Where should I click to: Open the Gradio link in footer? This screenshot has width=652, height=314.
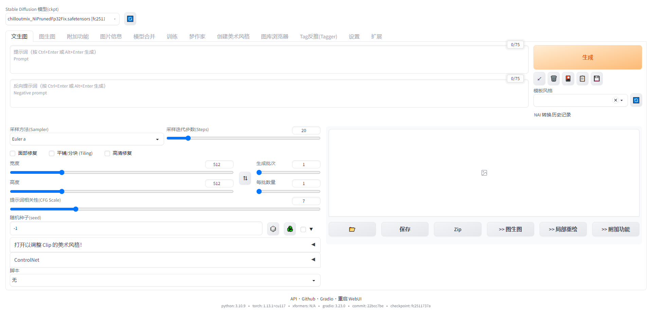(327, 299)
